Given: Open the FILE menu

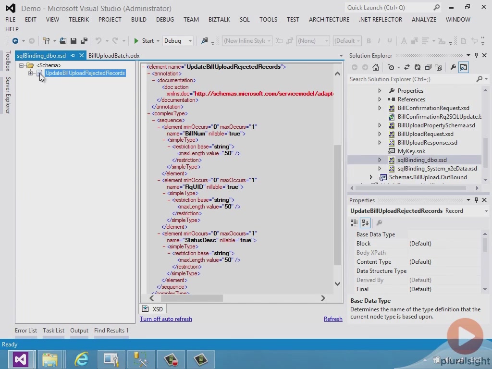Looking at the screenshot, I should pyautogui.click(x=11, y=19).
